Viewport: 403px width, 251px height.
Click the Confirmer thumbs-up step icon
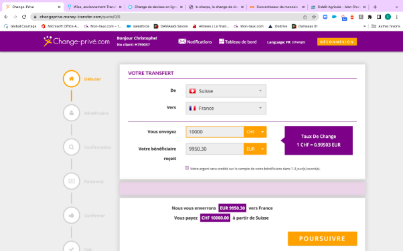(72, 216)
